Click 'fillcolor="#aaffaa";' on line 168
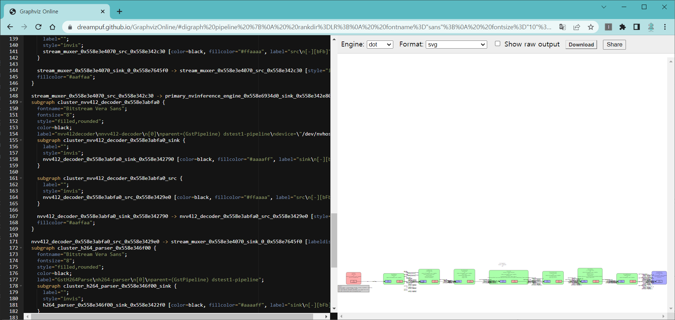Screen dimensions: 675x320 [66, 223]
